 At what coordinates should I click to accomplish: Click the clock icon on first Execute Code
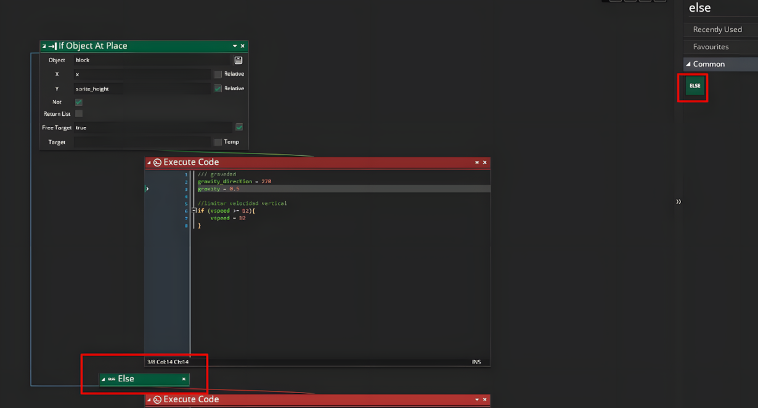point(157,163)
